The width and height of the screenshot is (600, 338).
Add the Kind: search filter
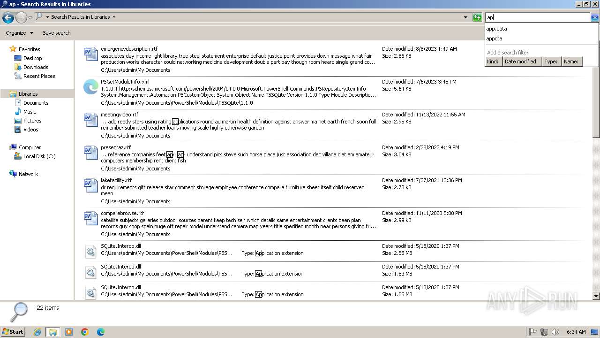coord(493,61)
